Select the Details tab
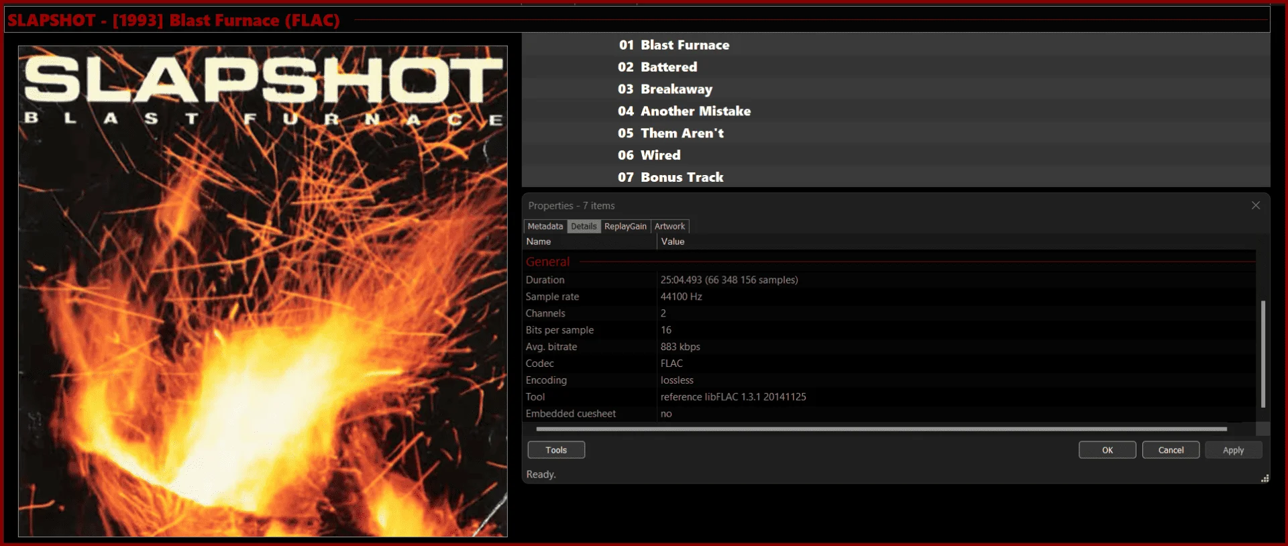Viewport: 1288px width, 546px height. 584,226
